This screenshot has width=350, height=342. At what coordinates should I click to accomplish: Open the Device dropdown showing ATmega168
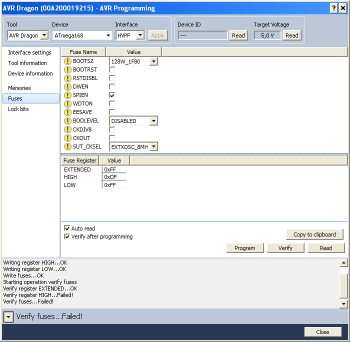pyautogui.click(x=108, y=35)
